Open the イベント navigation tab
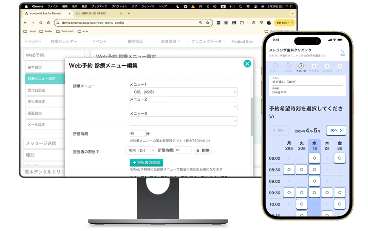This screenshot has height=231, width=368. pyautogui.click(x=99, y=42)
